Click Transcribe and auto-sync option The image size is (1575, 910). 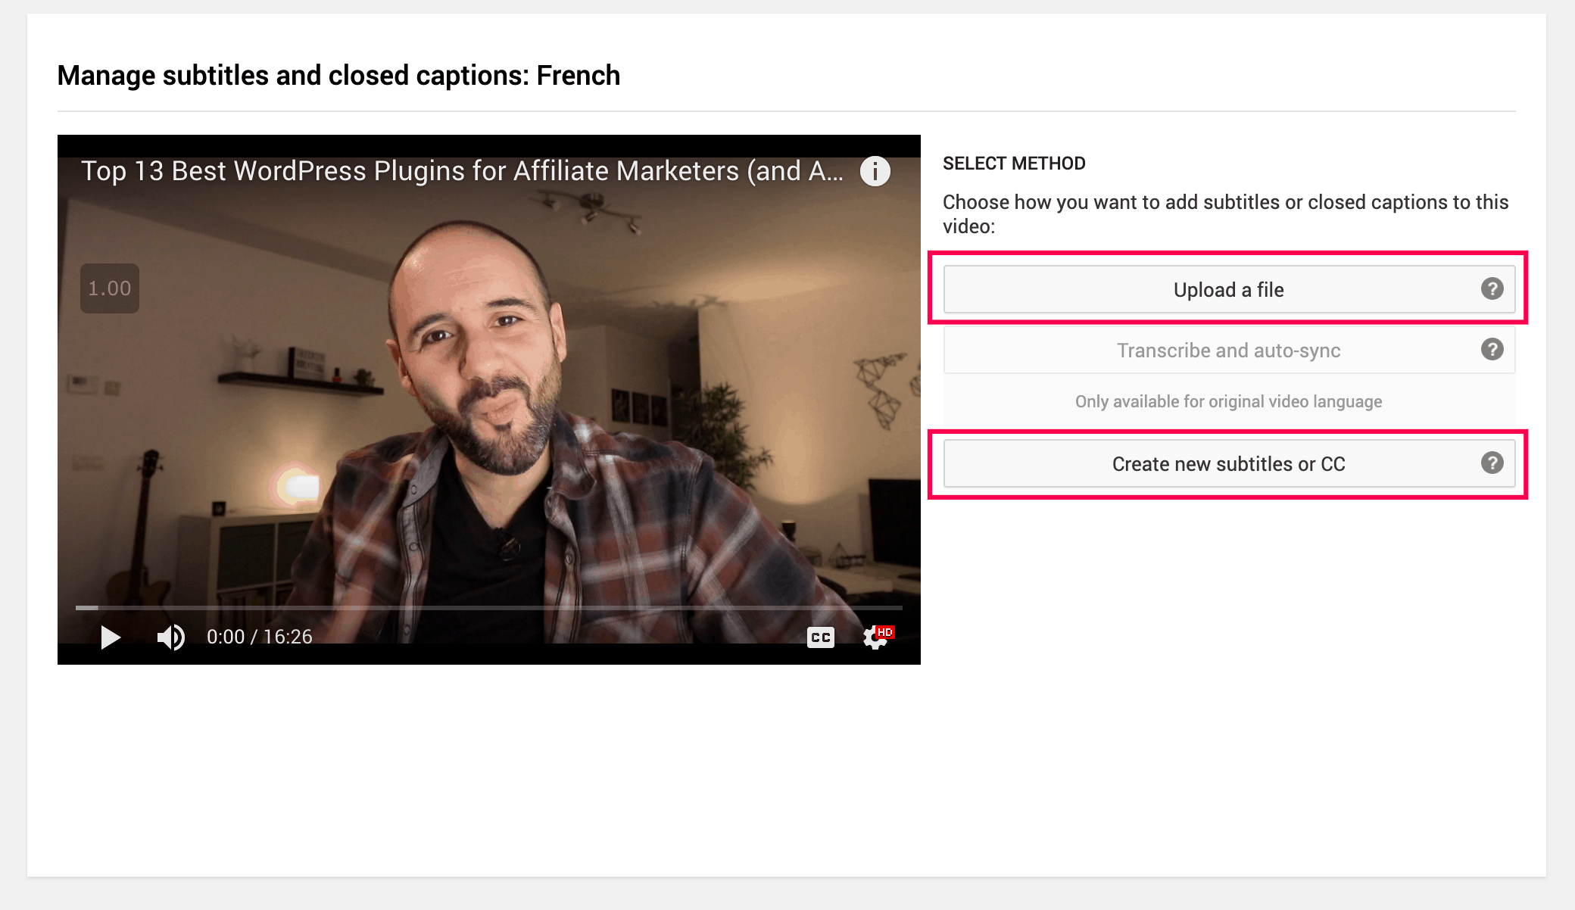click(x=1229, y=350)
